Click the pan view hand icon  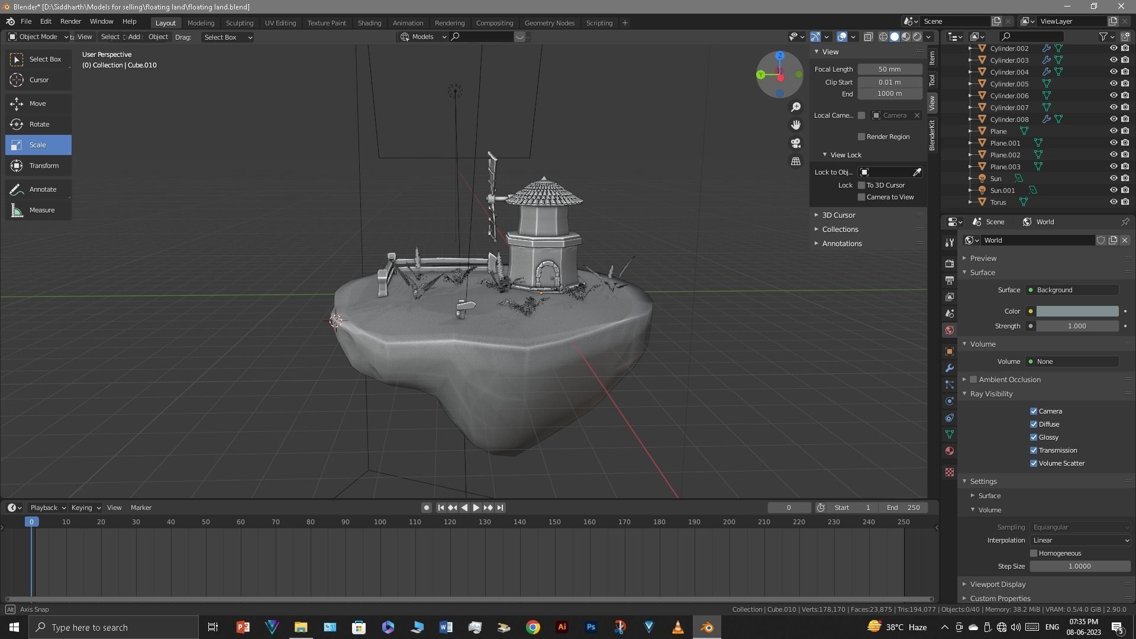[x=796, y=125]
